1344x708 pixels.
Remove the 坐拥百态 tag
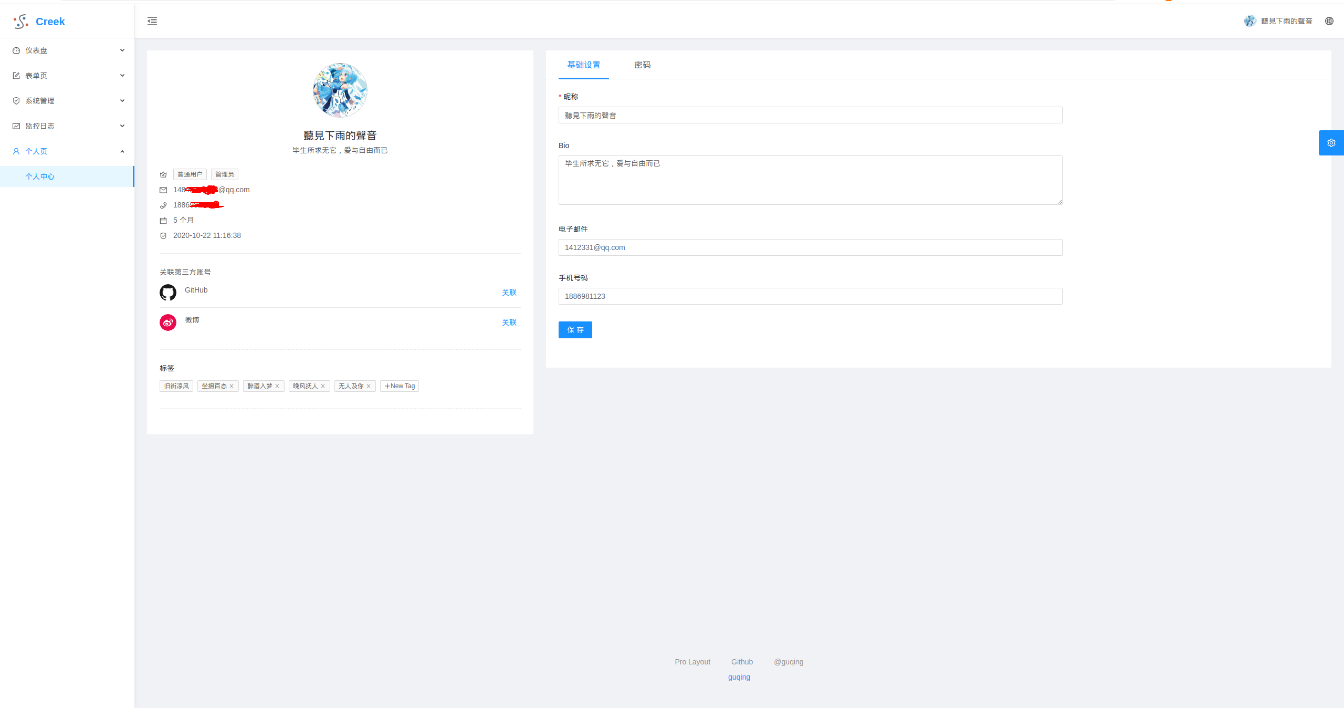pos(232,386)
